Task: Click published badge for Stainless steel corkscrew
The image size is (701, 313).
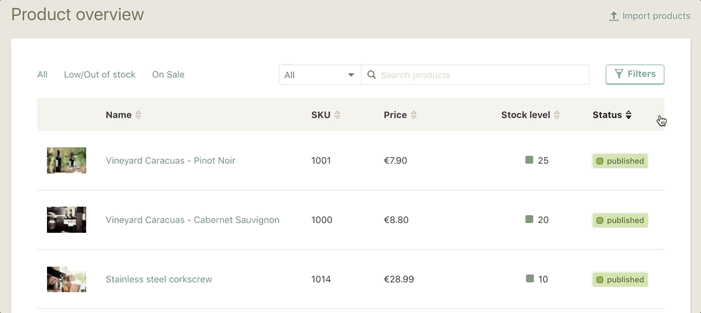Action: (x=620, y=280)
